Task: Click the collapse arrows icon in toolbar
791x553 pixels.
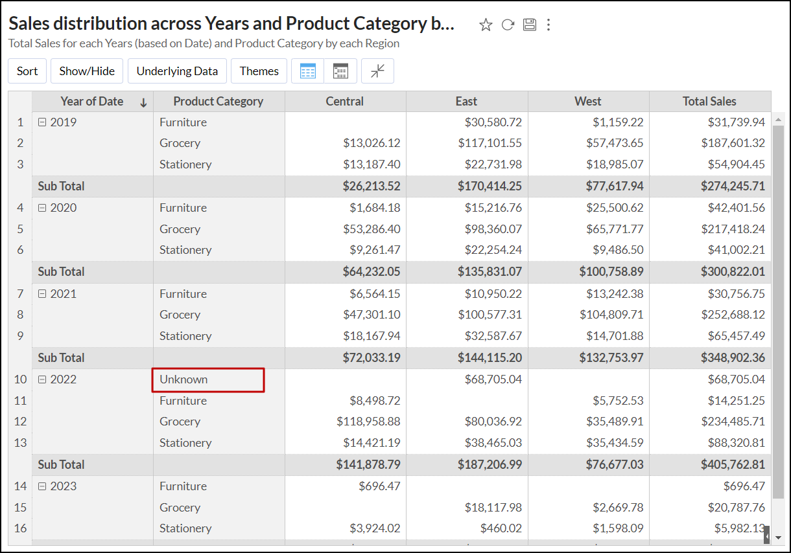Action: click(x=377, y=71)
